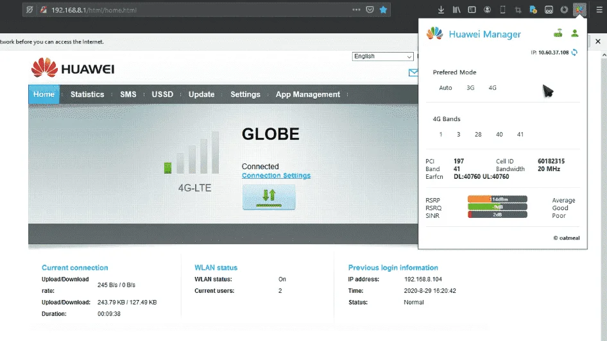Click the data connection toggle button

(269, 197)
